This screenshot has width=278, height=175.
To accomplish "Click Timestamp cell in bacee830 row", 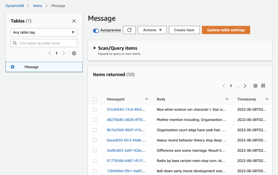I will click(x=252, y=140).
